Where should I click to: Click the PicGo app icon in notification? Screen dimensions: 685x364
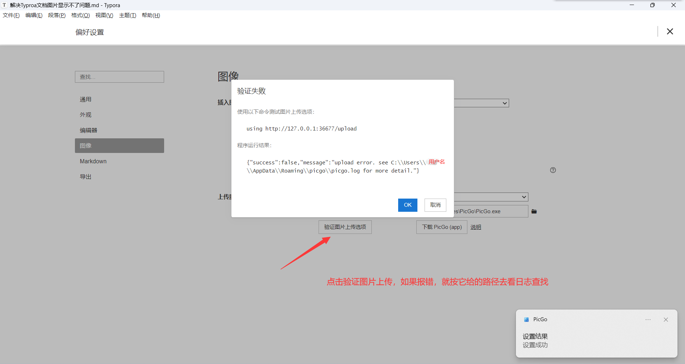click(x=526, y=320)
